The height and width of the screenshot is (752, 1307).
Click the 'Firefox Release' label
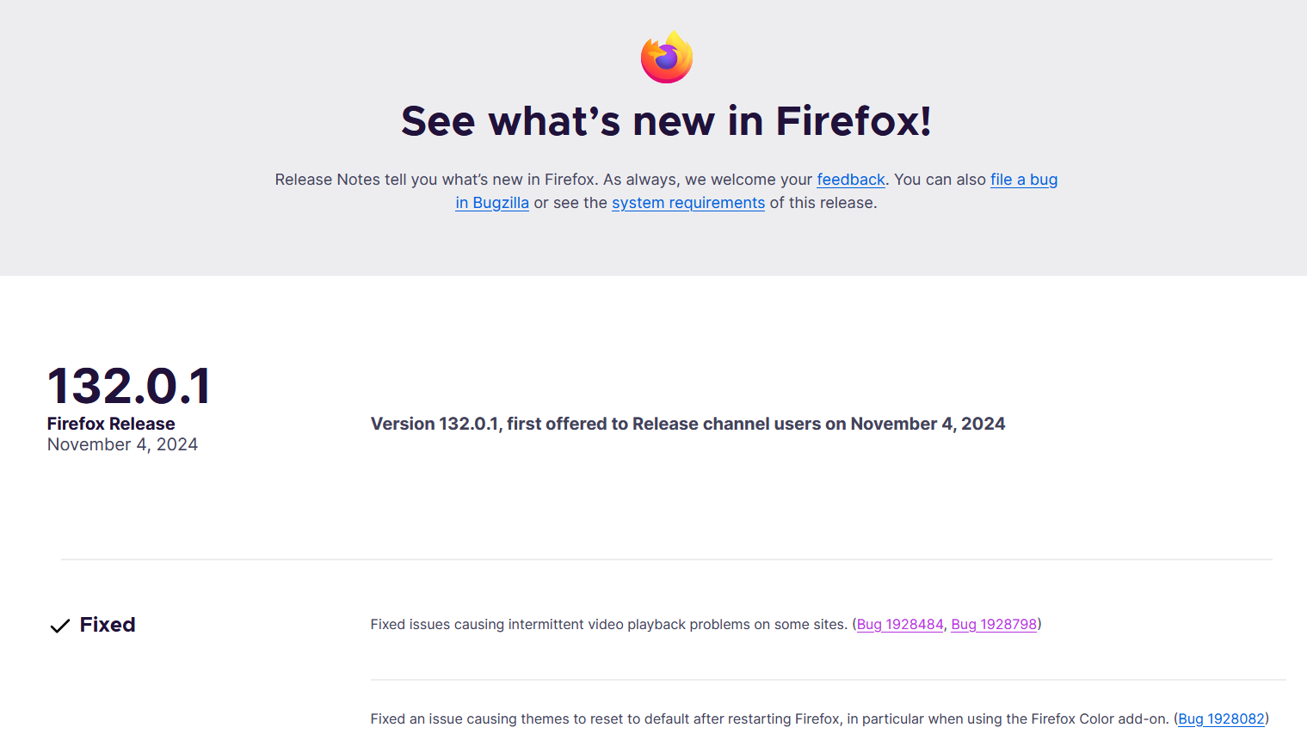tap(111, 424)
